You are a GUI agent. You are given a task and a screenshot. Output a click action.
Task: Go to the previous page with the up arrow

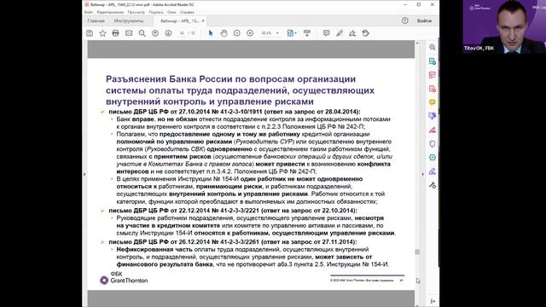[155, 33]
